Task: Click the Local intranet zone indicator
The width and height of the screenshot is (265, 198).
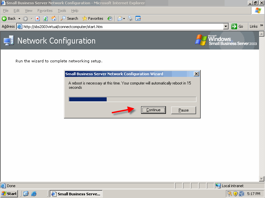Action: click(x=230, y=186)
